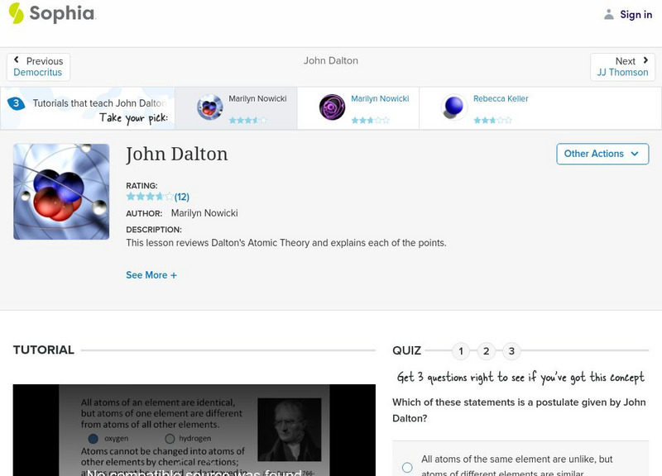This screenshot has width=662, height=476.
Task: Click the TUTORIAL section heading
Action: [x=44, y=350]
